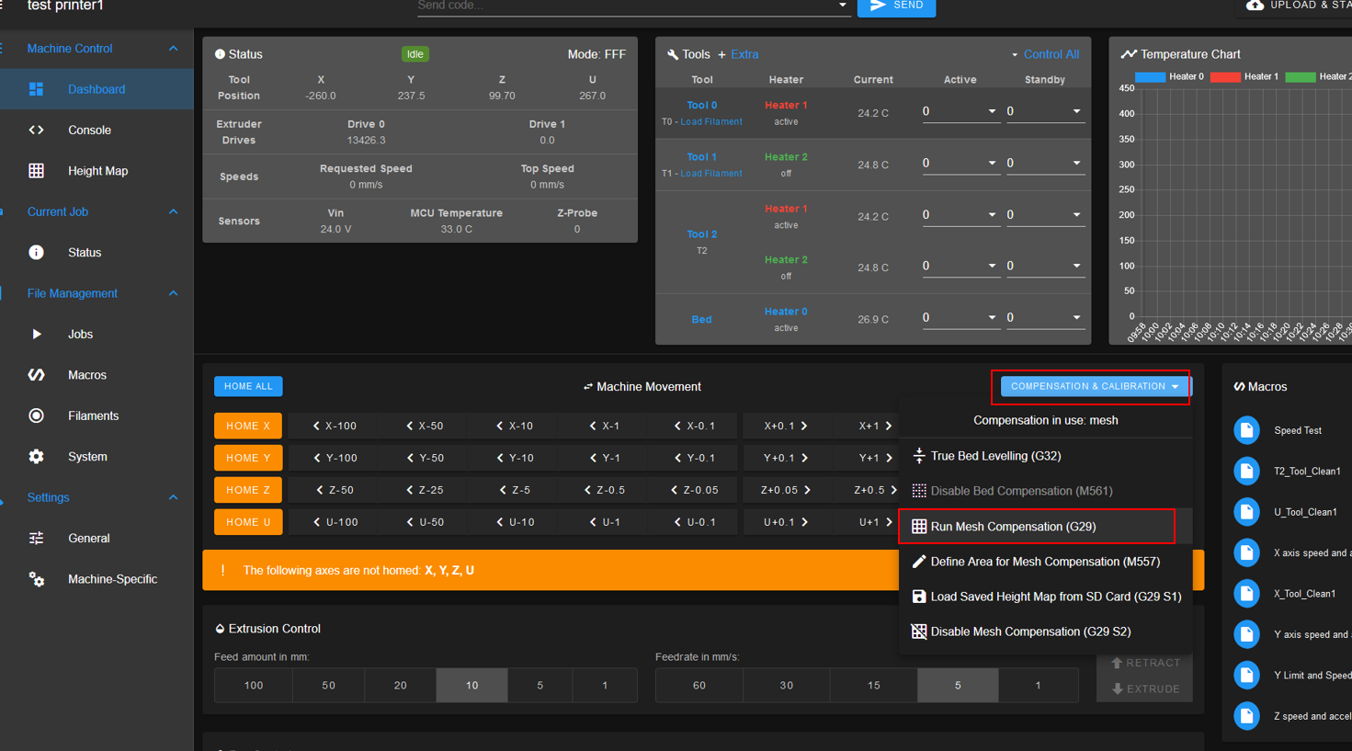Open Jobs under File Management

tap(80, 334)
